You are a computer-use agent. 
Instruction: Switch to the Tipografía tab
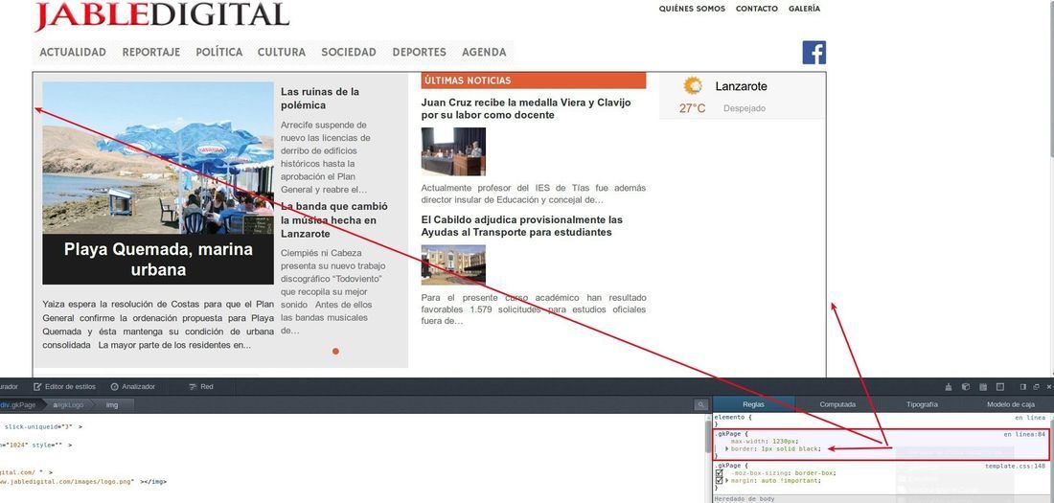(x=922, y=405)
